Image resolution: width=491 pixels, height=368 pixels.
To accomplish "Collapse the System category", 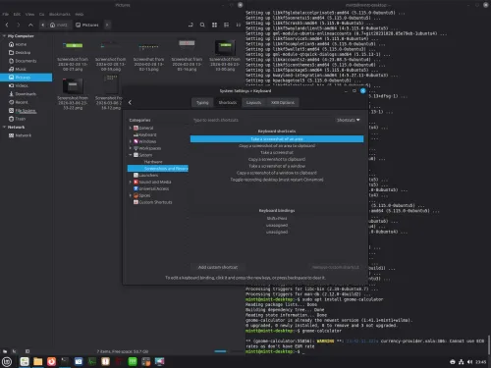I will [x=131, y=155].
